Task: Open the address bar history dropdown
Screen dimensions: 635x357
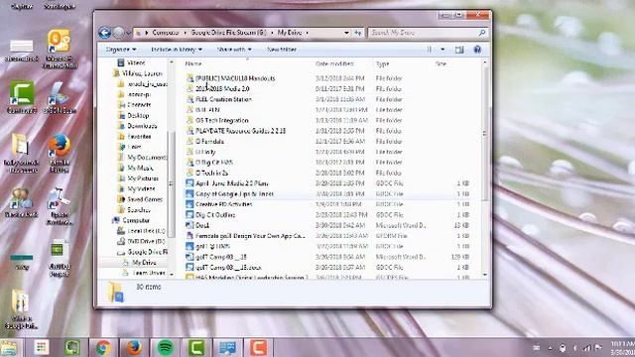Action: click(x=346, y=33)
